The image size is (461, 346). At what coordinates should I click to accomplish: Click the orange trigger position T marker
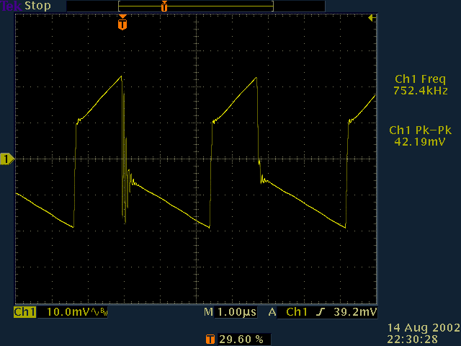(122, 25)
